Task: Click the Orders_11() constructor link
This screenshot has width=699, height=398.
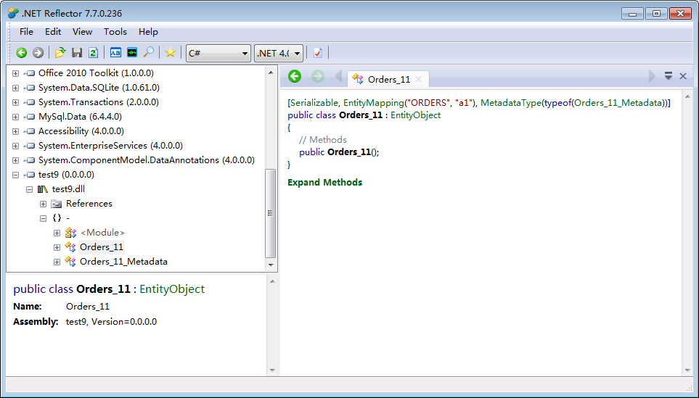Action: [349, 152]
